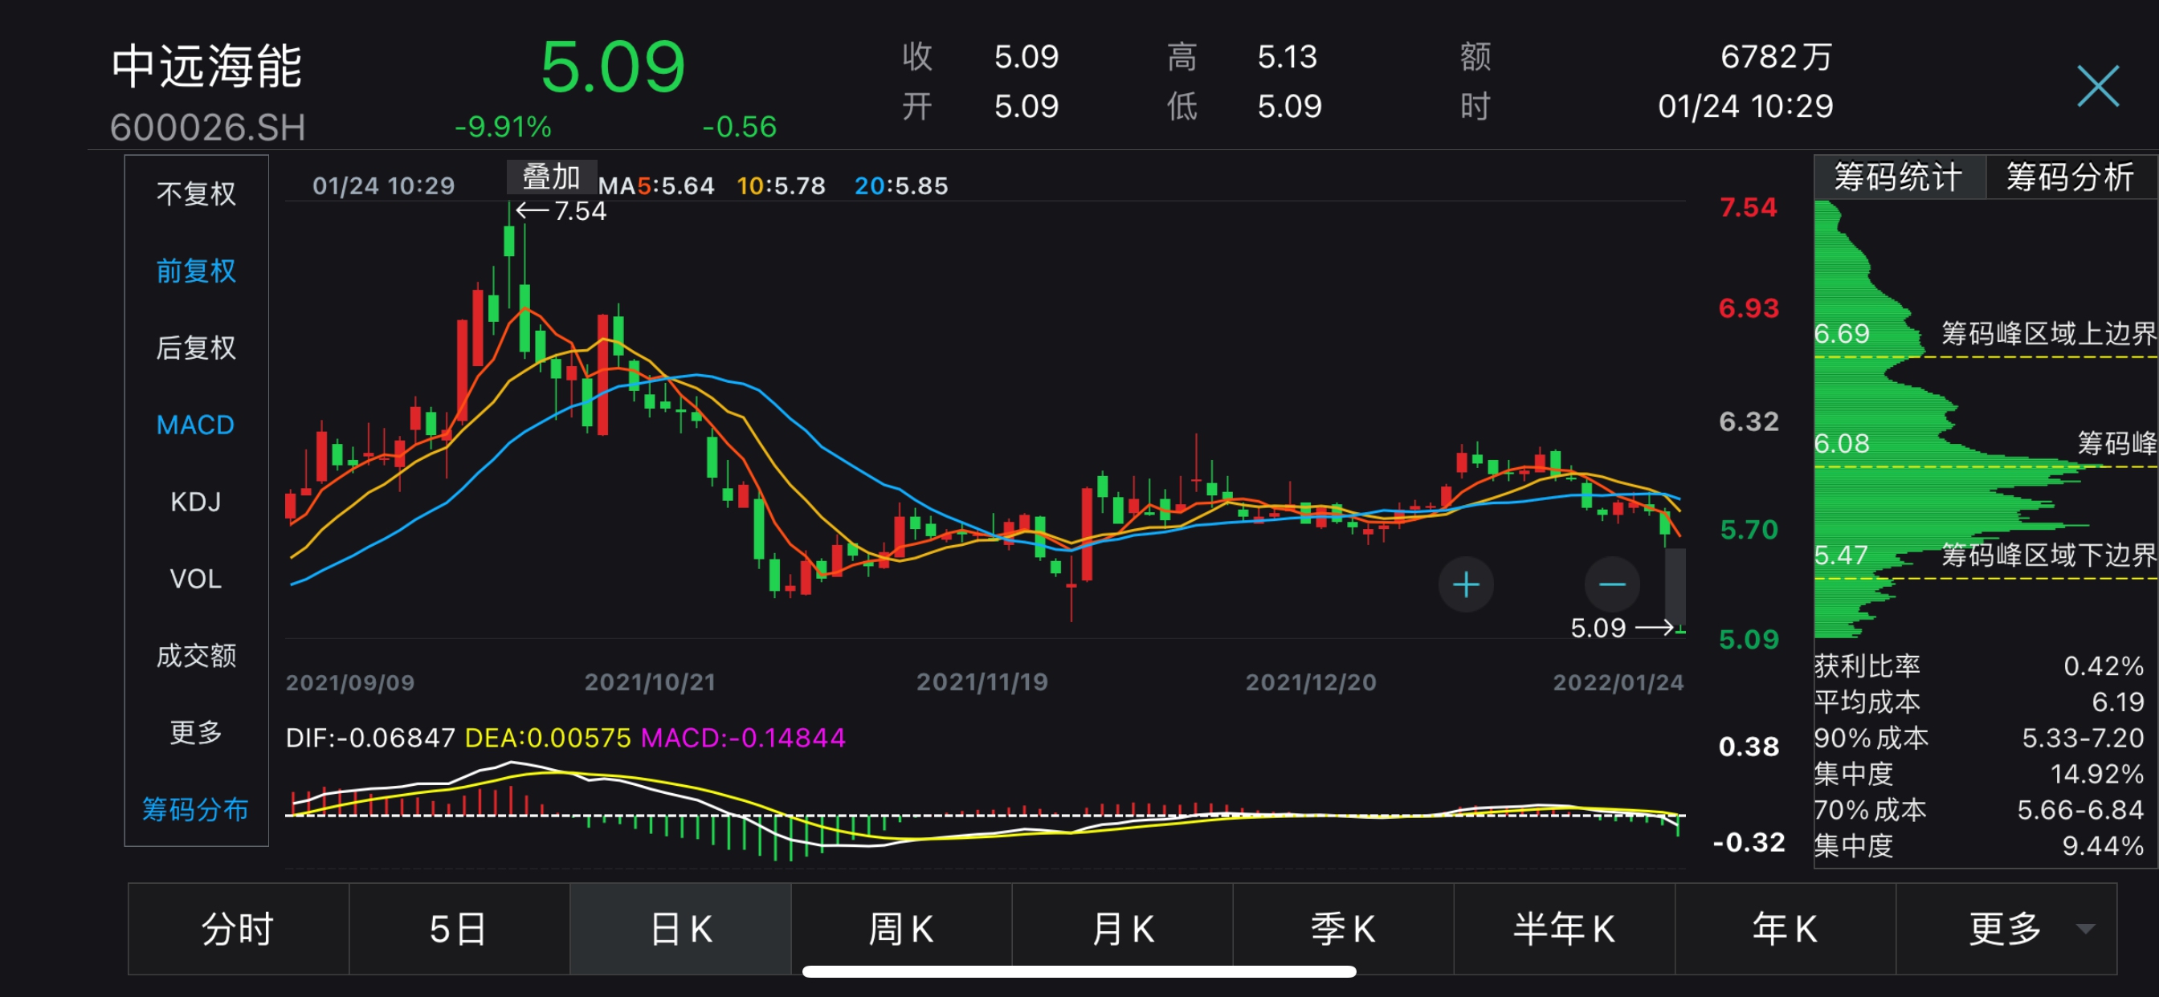Click MA5:5.64 indicator label
The image size is (2159, 997).
(656, 185)
